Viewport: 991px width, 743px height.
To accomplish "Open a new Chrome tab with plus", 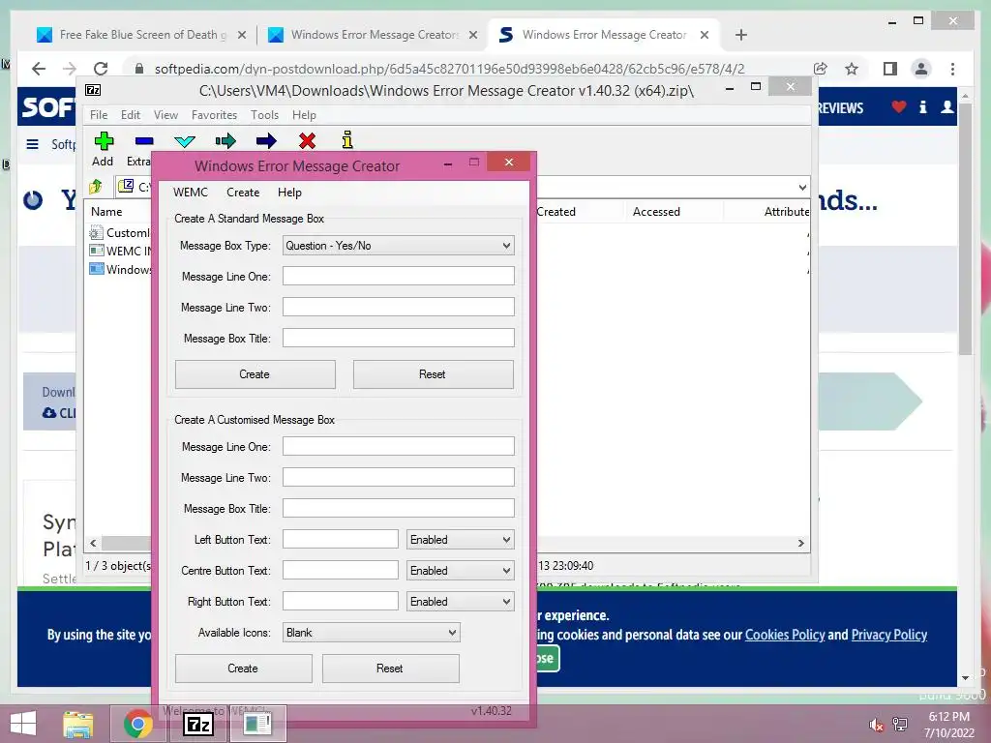I will coord(741,35).
